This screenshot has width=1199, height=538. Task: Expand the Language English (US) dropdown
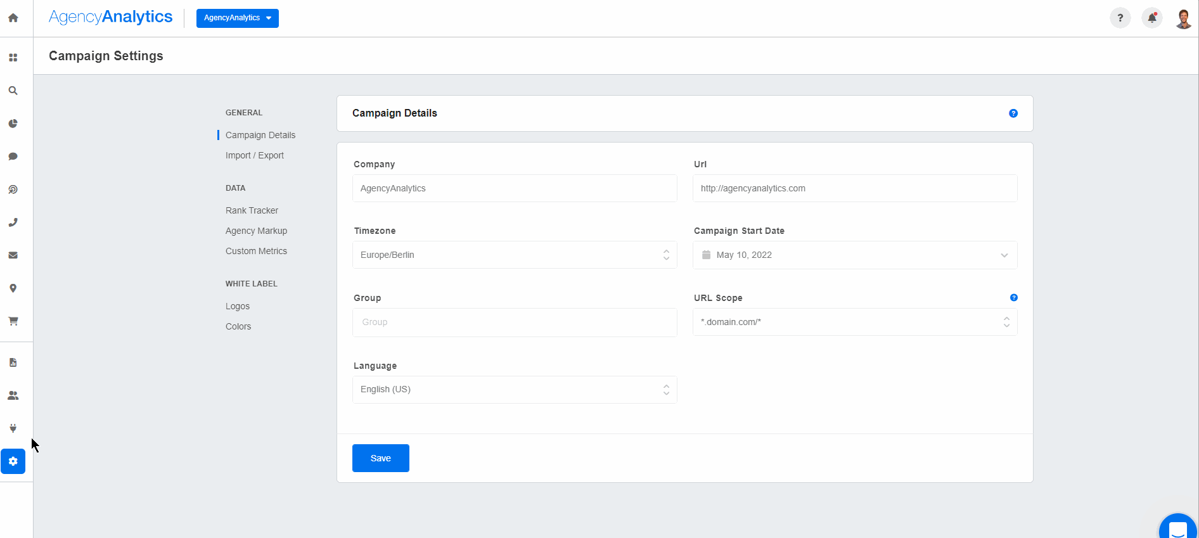tap(514, 390)
